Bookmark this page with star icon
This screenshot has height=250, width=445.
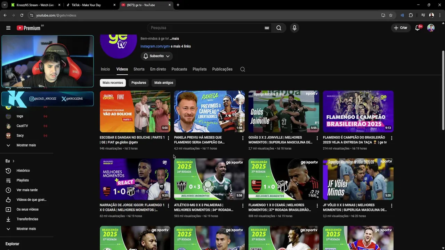[391, 15]
